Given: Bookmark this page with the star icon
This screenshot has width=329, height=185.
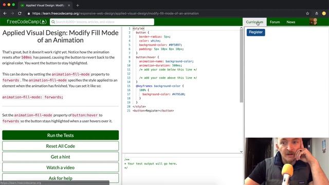Looking at the screenshot, I should (307, 13).
